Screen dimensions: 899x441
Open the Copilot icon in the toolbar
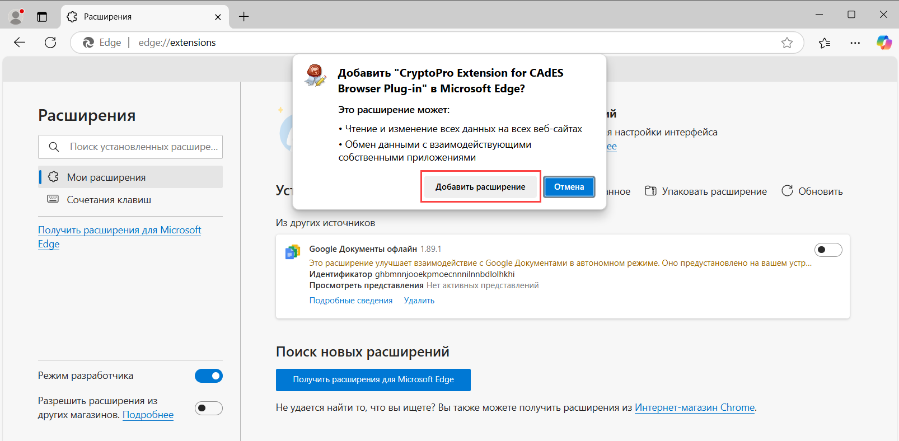coord(884,43)
